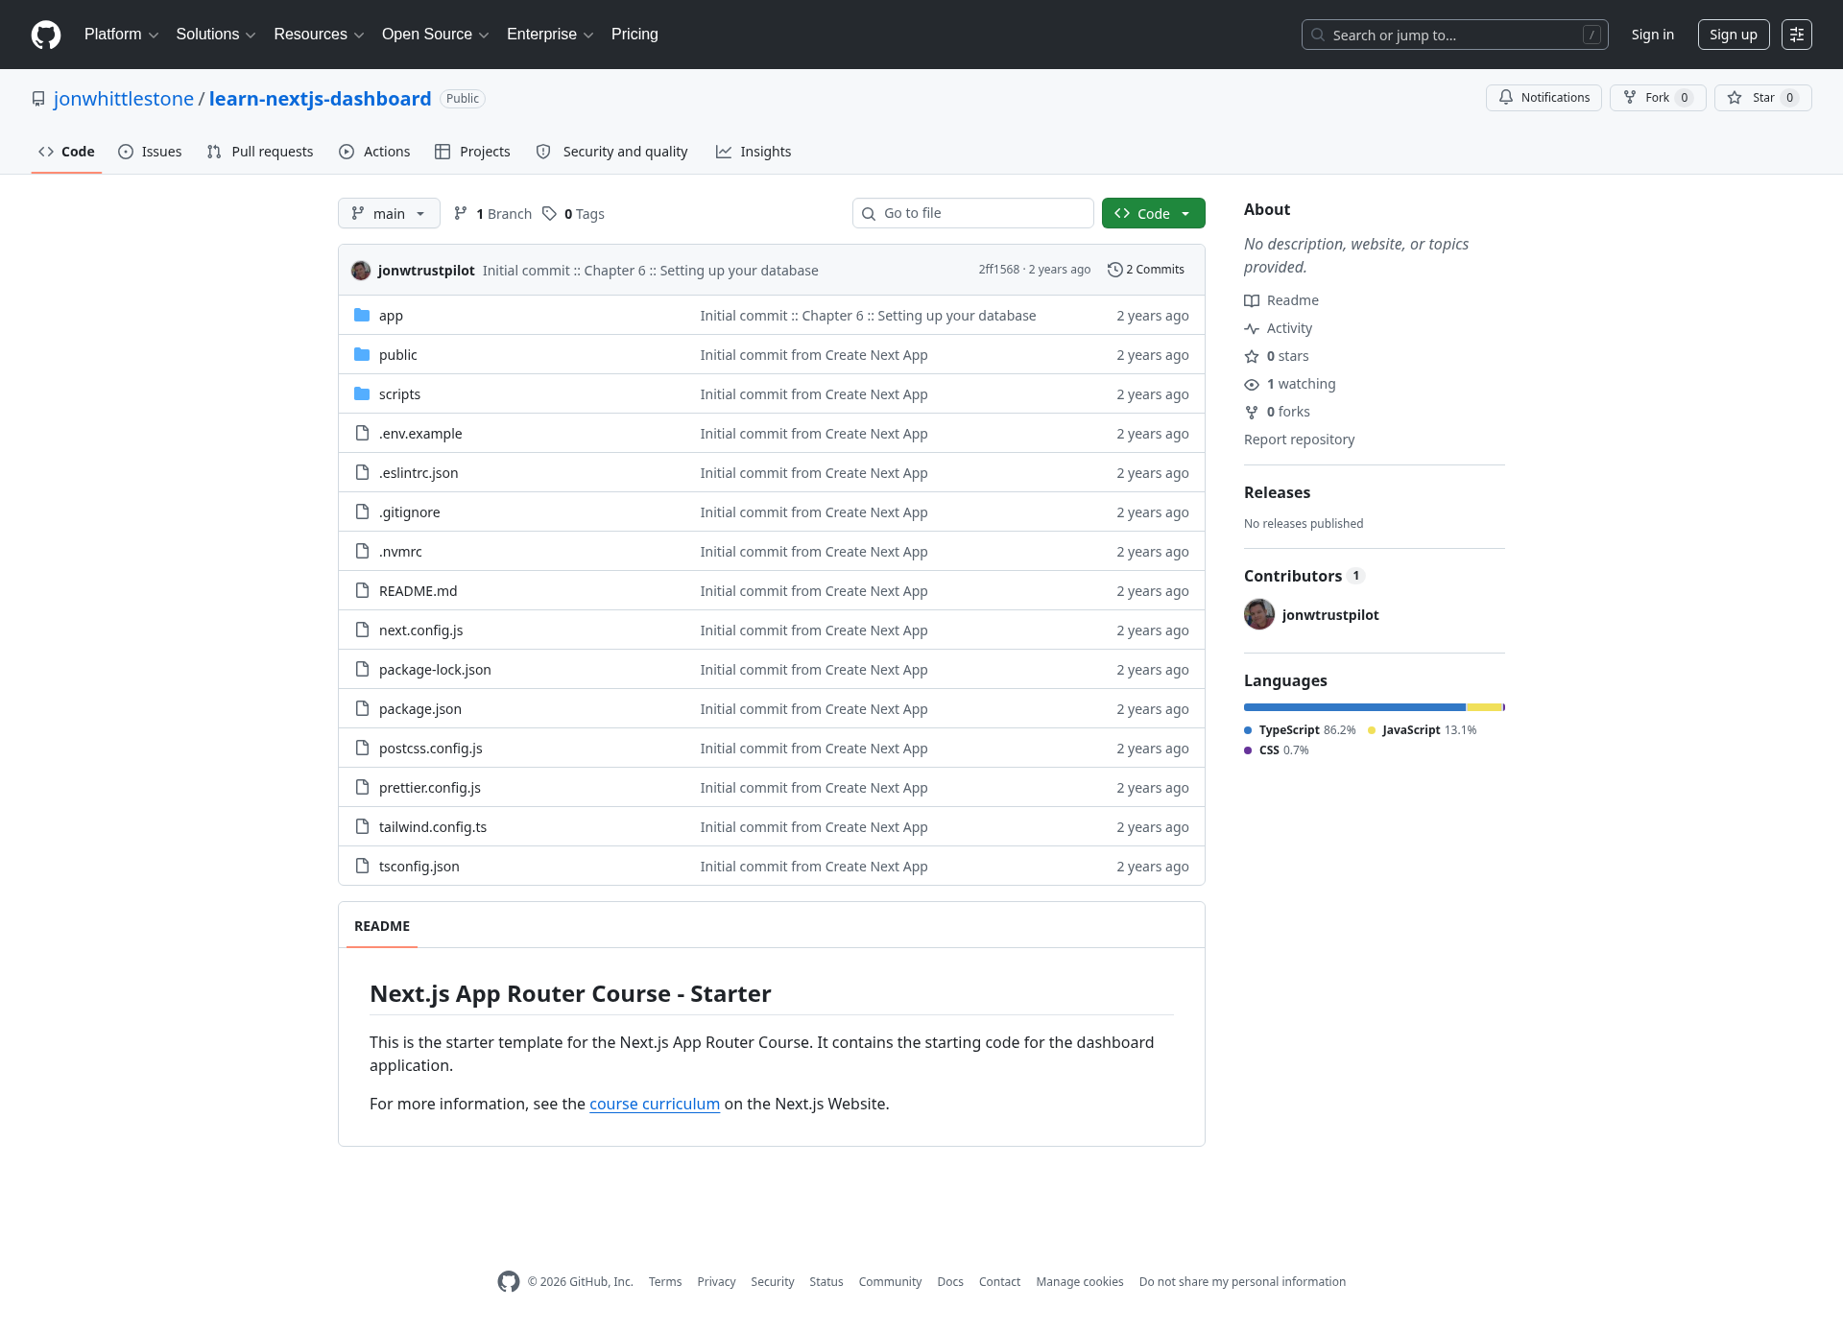
Task: View the 0 Tags link
Action: (x=573, y=213)
